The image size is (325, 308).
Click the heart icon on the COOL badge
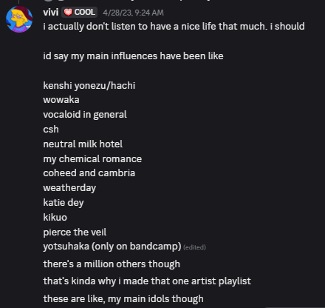[x=68, y=13]
